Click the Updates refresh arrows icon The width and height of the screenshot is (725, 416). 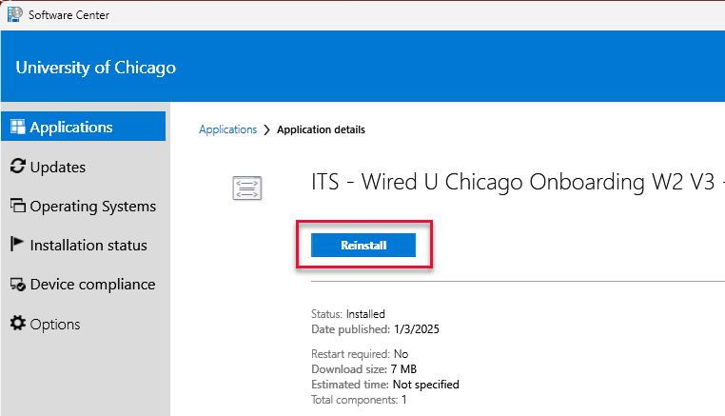[x=17, y=167]
